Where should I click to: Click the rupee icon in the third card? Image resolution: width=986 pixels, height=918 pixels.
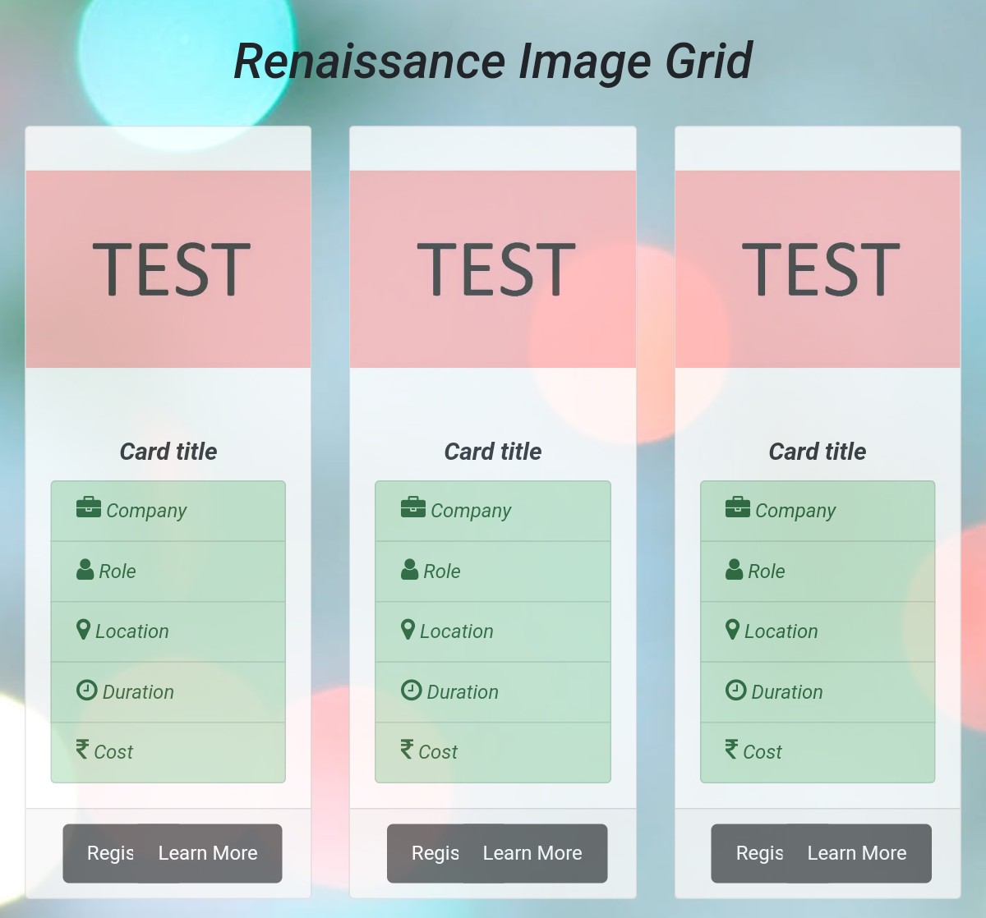(731, 749)
